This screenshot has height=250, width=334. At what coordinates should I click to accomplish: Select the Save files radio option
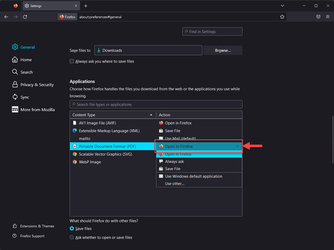click(x=72, y=229)
